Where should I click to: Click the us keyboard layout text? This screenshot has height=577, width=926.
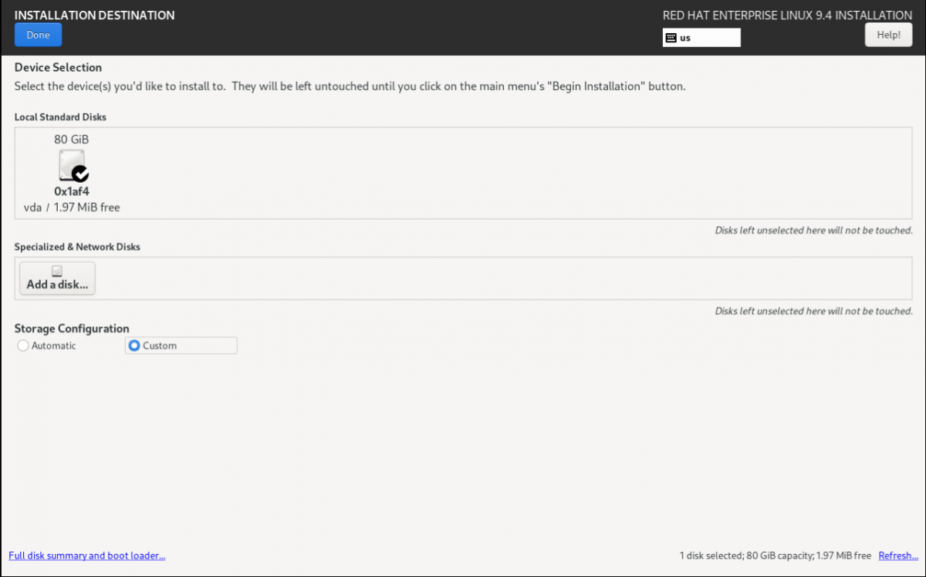click(685, 38)
